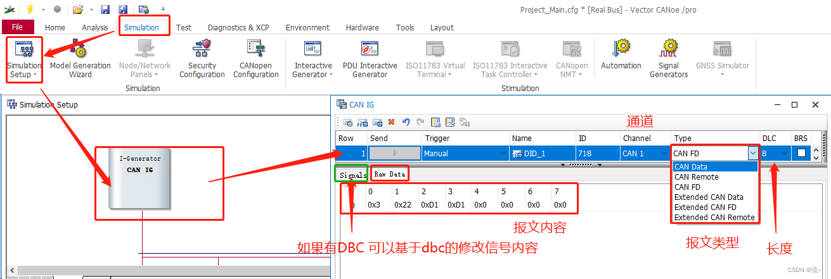Open Simulation Setup from the ribbon

tap(23, 59)
